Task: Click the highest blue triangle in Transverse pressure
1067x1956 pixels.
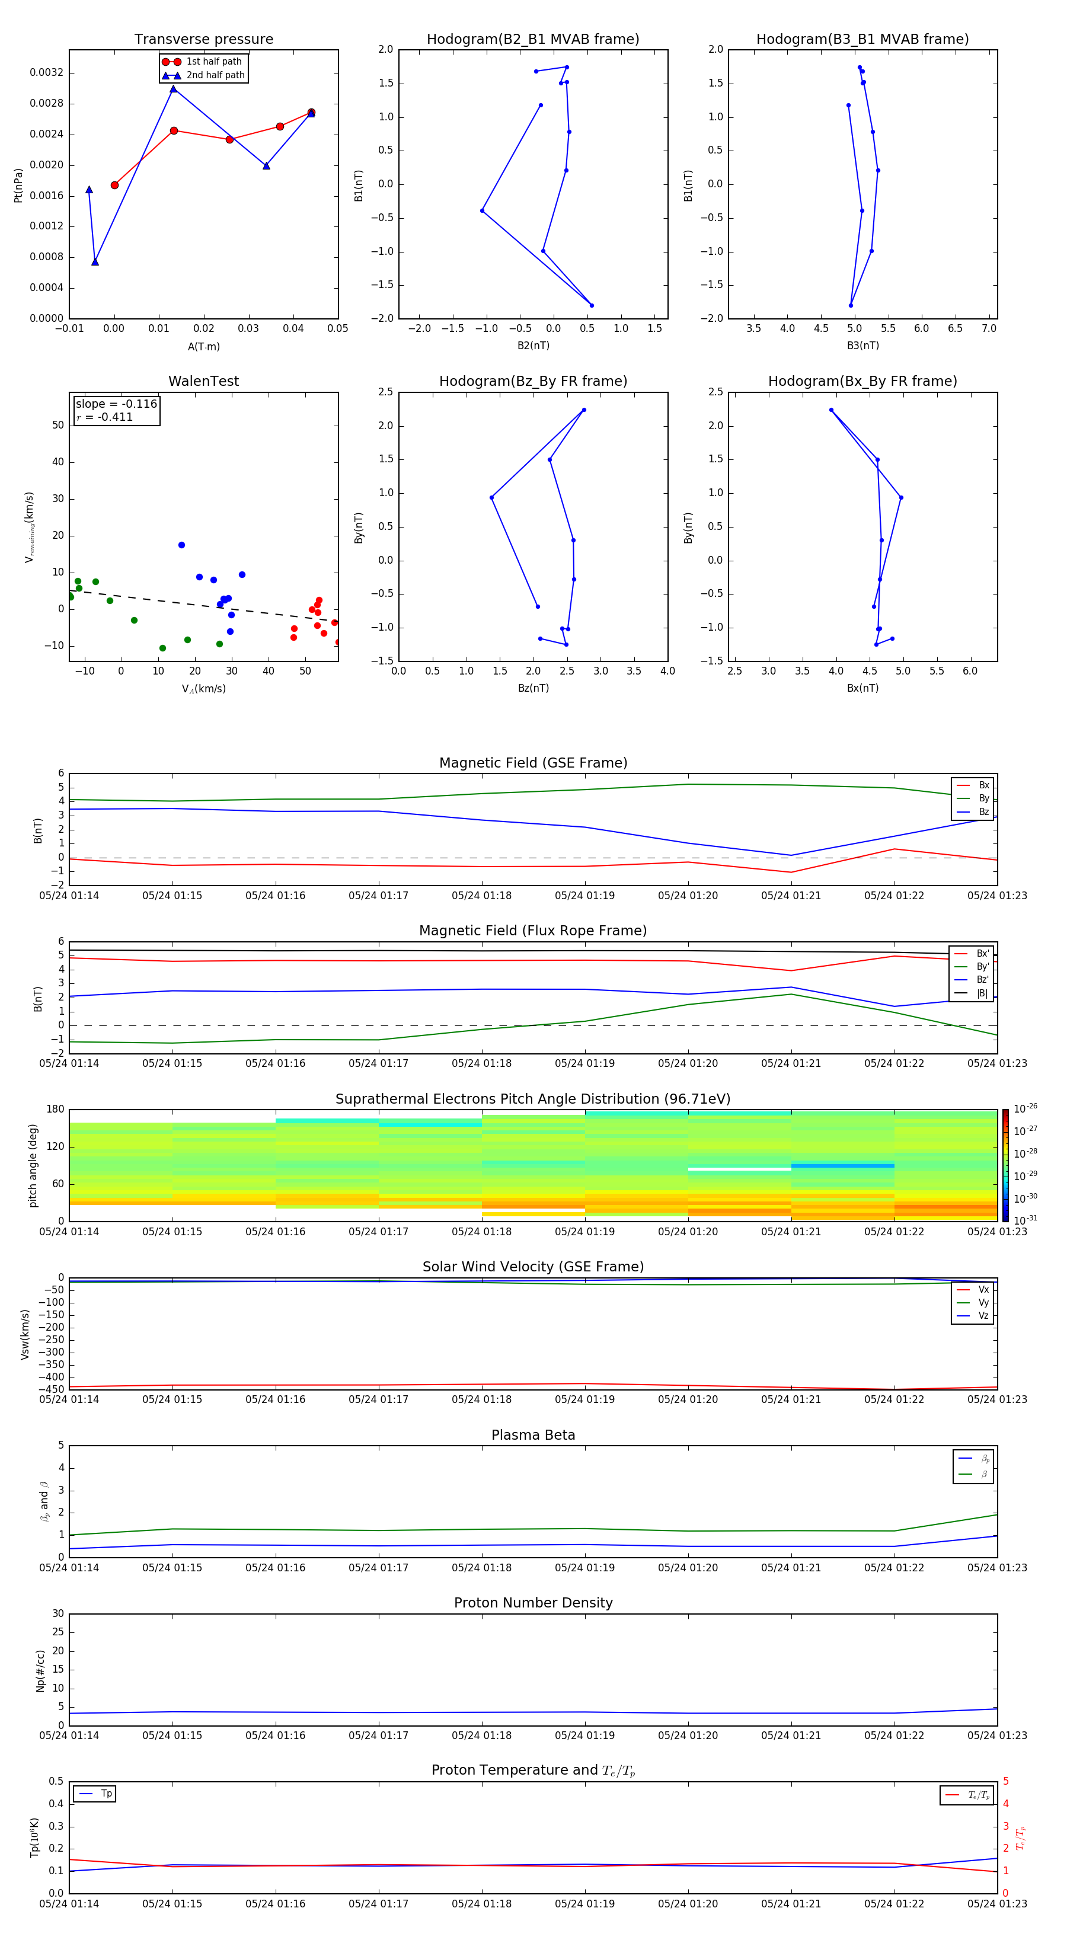Action: [x=173, y=89]
